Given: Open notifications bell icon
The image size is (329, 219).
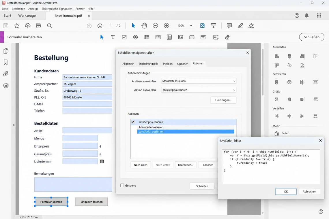Looking at the screenshot, I should pos(307,16).
